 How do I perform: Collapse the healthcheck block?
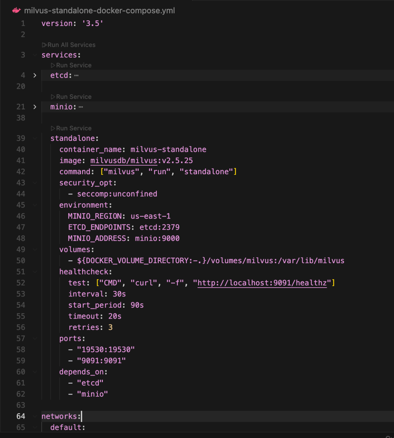pos(35,272)
